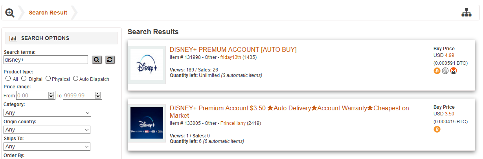Click the Search Options panel header
483x159 pixels.
(x=61, y=38)
